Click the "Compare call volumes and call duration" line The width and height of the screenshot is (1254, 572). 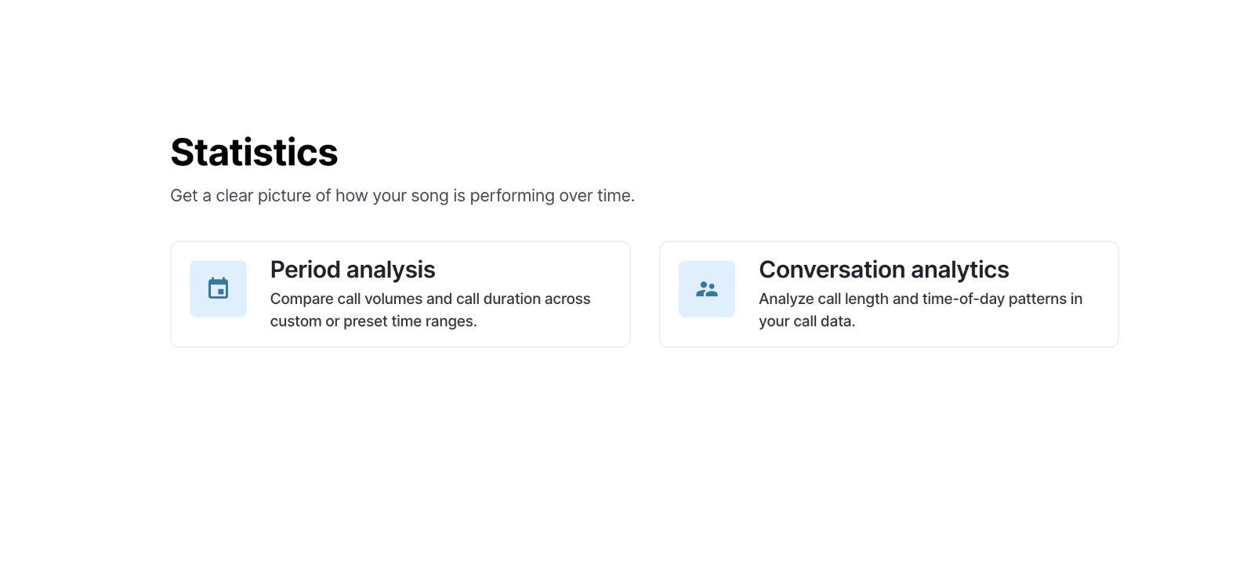(x=430, y=299)
